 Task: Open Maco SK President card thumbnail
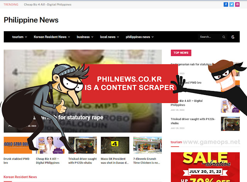(115, 145)
